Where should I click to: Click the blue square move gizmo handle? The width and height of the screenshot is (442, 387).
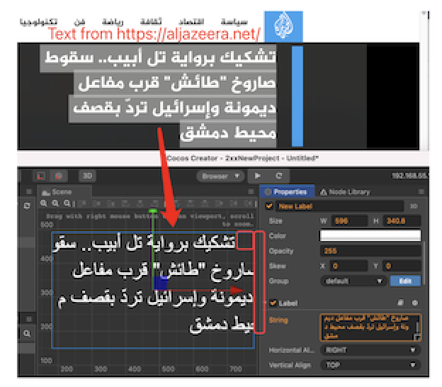click(x=160, y=283)
